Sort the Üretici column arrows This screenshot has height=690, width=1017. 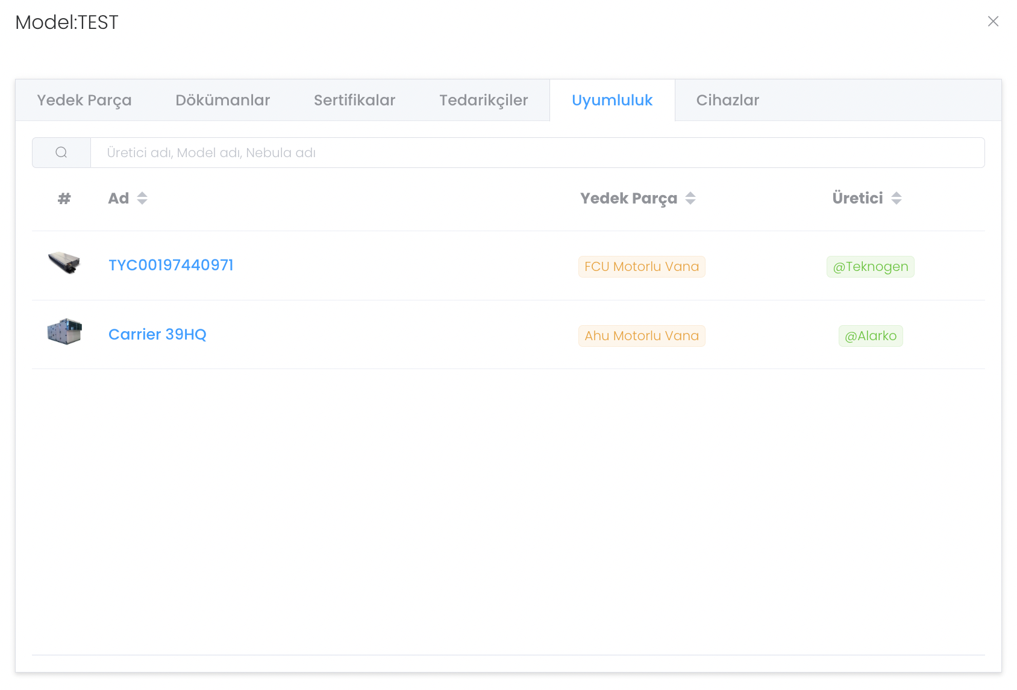point(897,198)
